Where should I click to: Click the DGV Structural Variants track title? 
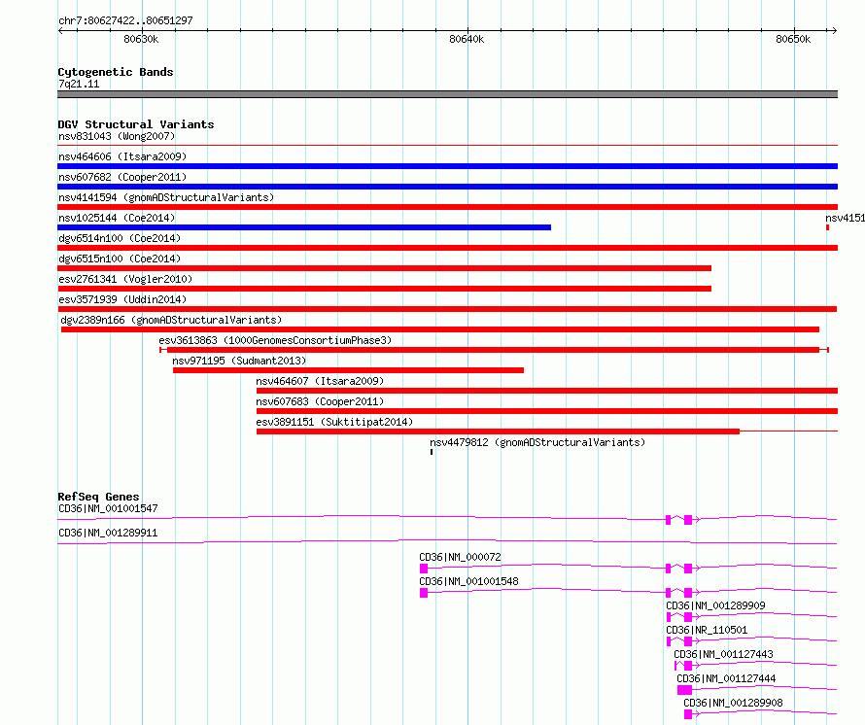(x=136, y=124)
